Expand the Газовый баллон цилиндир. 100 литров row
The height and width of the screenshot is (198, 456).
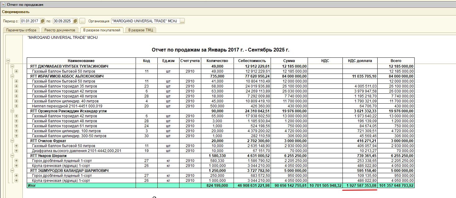(16, 131)
